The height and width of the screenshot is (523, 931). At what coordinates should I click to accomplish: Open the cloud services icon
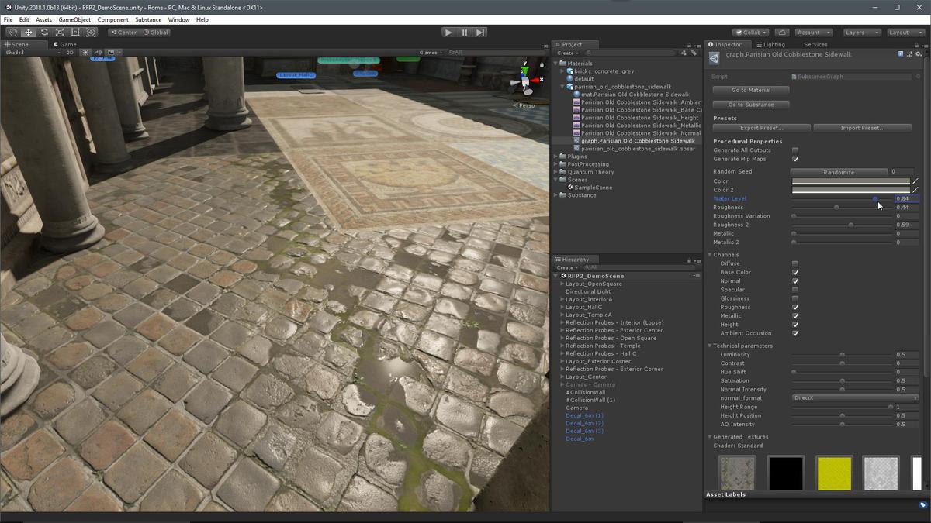[782, 33]
